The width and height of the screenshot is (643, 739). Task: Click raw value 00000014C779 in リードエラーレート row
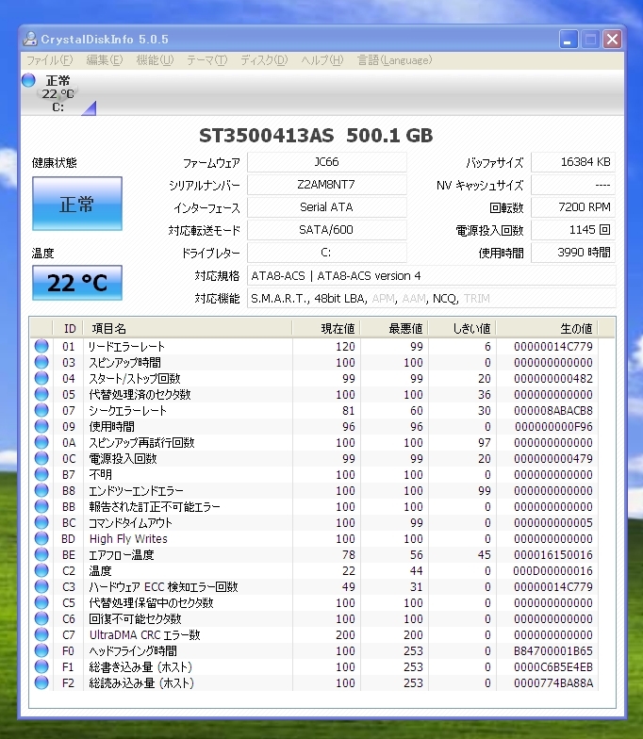point(552,347)
